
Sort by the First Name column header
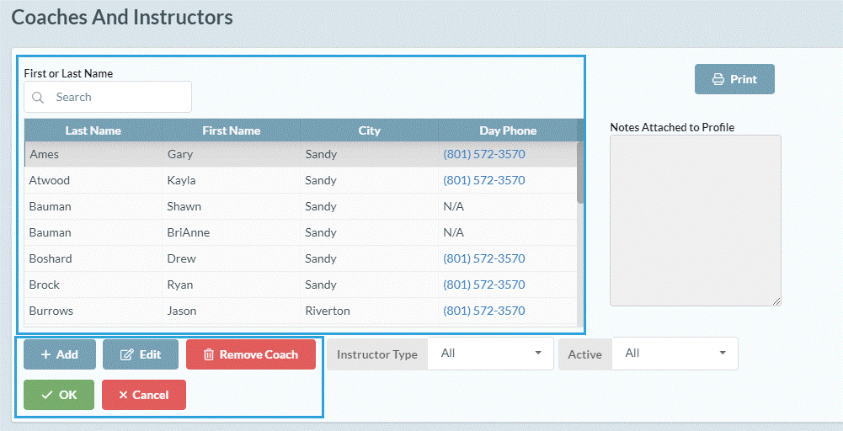231,130
